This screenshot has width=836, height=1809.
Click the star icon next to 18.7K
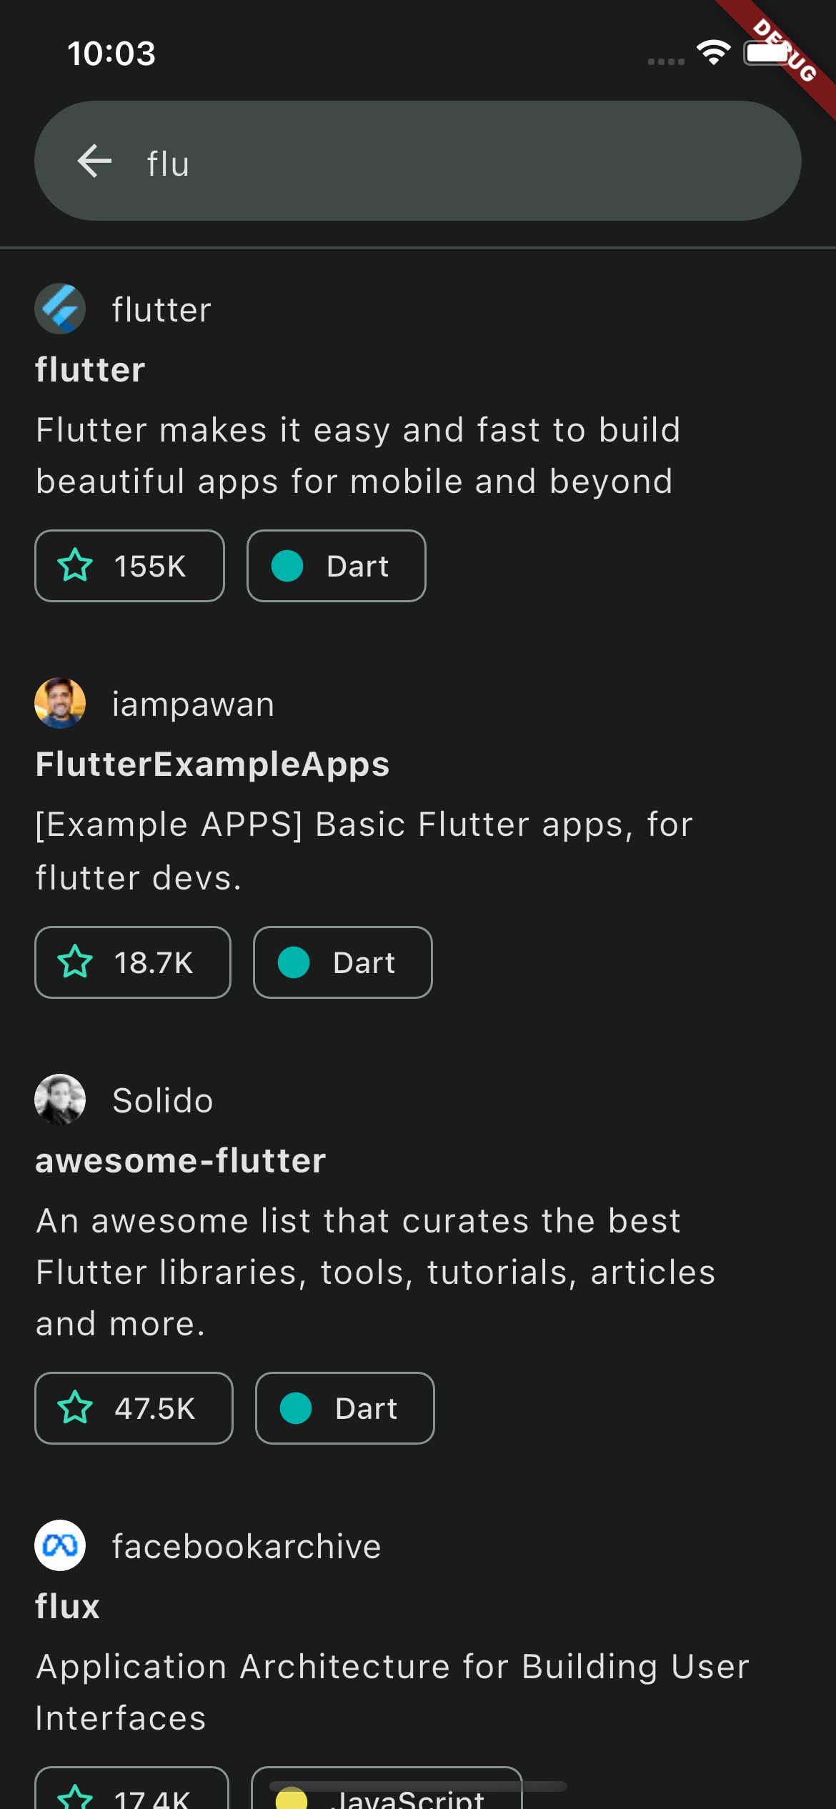pyautogui.click(x=76, y=962)
